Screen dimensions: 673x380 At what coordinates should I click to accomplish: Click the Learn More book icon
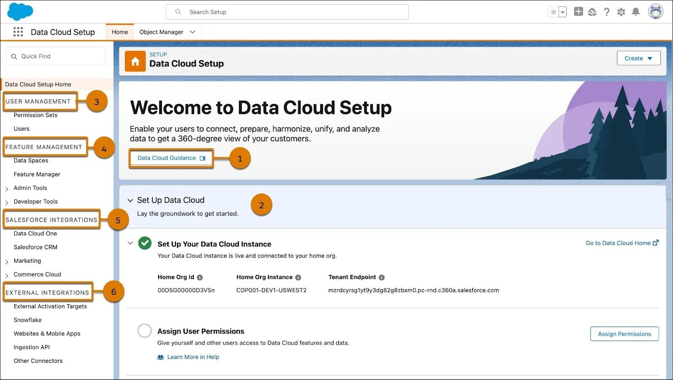click(160, 357)
